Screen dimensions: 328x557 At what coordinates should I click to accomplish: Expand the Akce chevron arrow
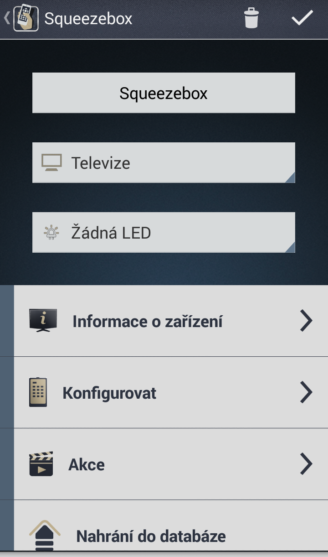[306, 464]
